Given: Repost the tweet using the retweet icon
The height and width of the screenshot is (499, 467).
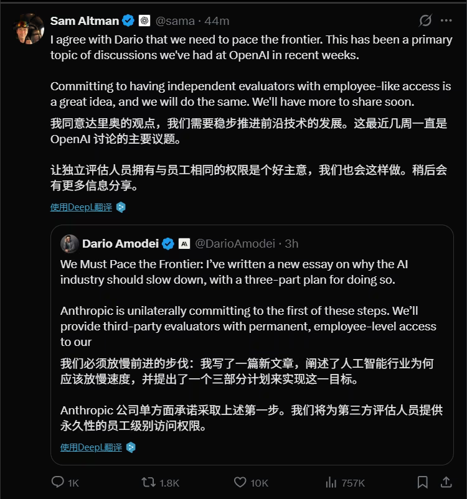Looking at the screenshot, I should click(x=148, y=482).
